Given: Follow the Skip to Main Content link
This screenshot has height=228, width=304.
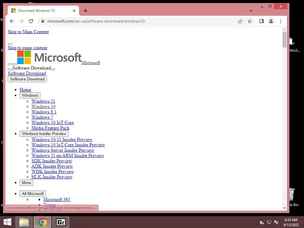Looking at the screenshot, I should pyautogui.click(x=28, y=32).
